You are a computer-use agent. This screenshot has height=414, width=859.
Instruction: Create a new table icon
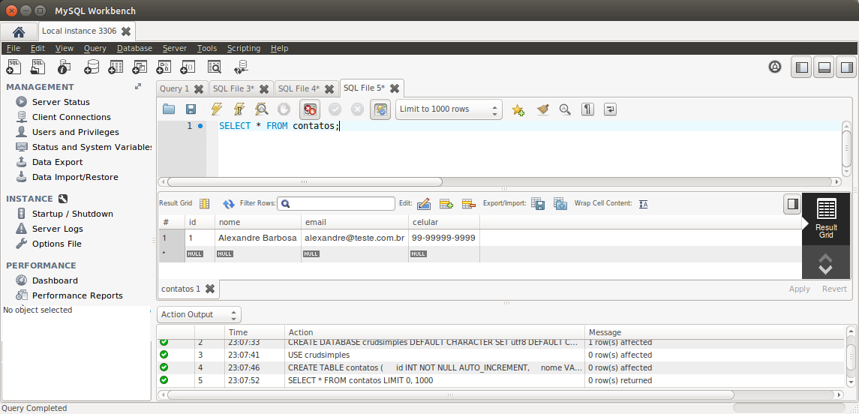[116, 67]
